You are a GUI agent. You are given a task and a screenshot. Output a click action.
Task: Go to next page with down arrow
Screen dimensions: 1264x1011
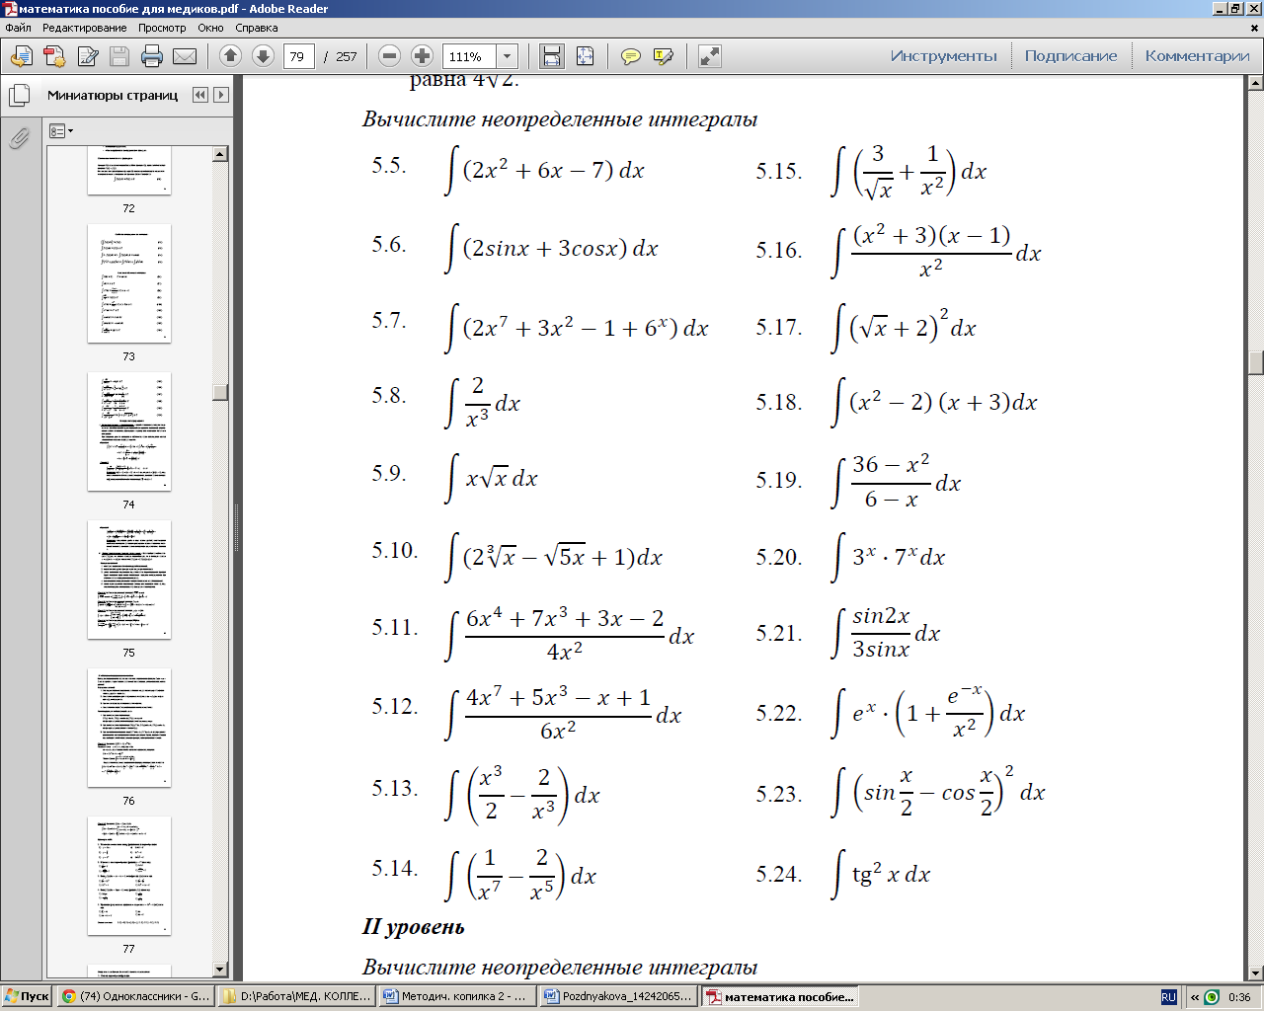[263, 56]
